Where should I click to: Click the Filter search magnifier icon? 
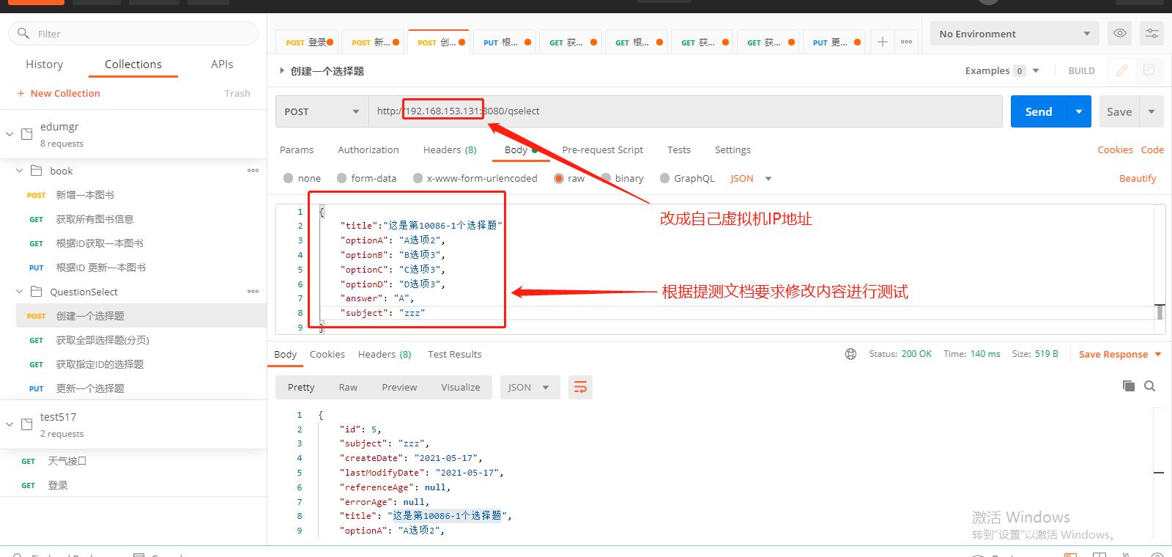[x=23, y=33]
